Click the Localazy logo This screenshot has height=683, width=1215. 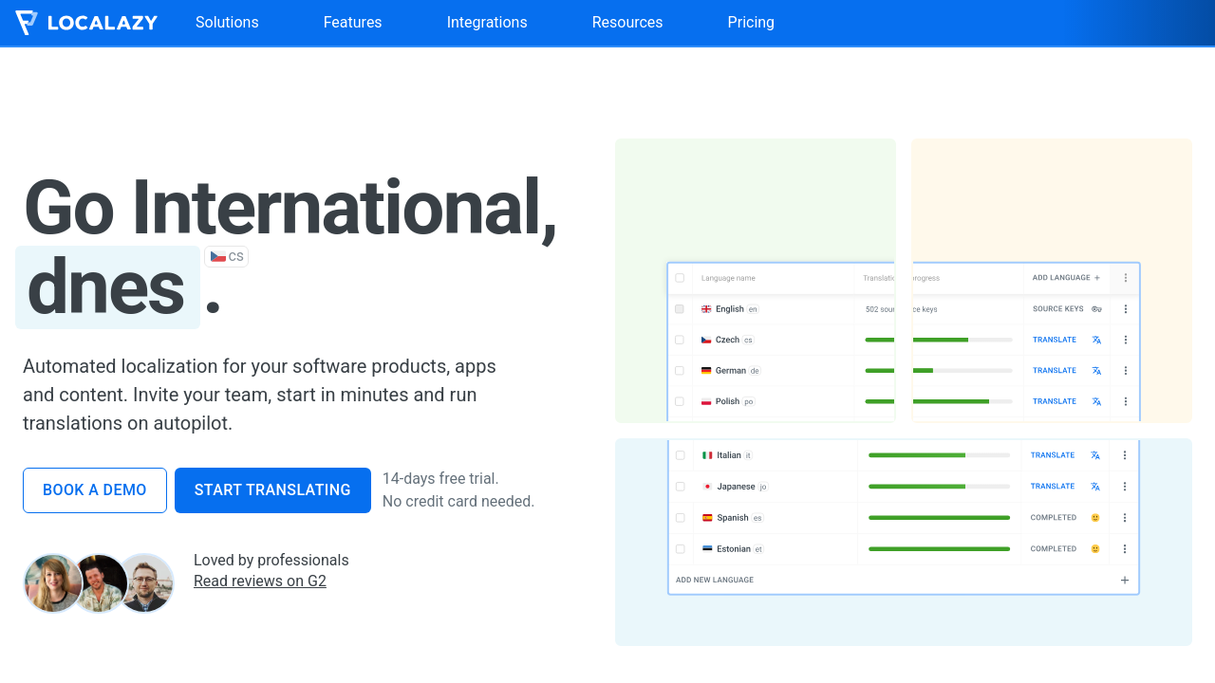[86, 23]
